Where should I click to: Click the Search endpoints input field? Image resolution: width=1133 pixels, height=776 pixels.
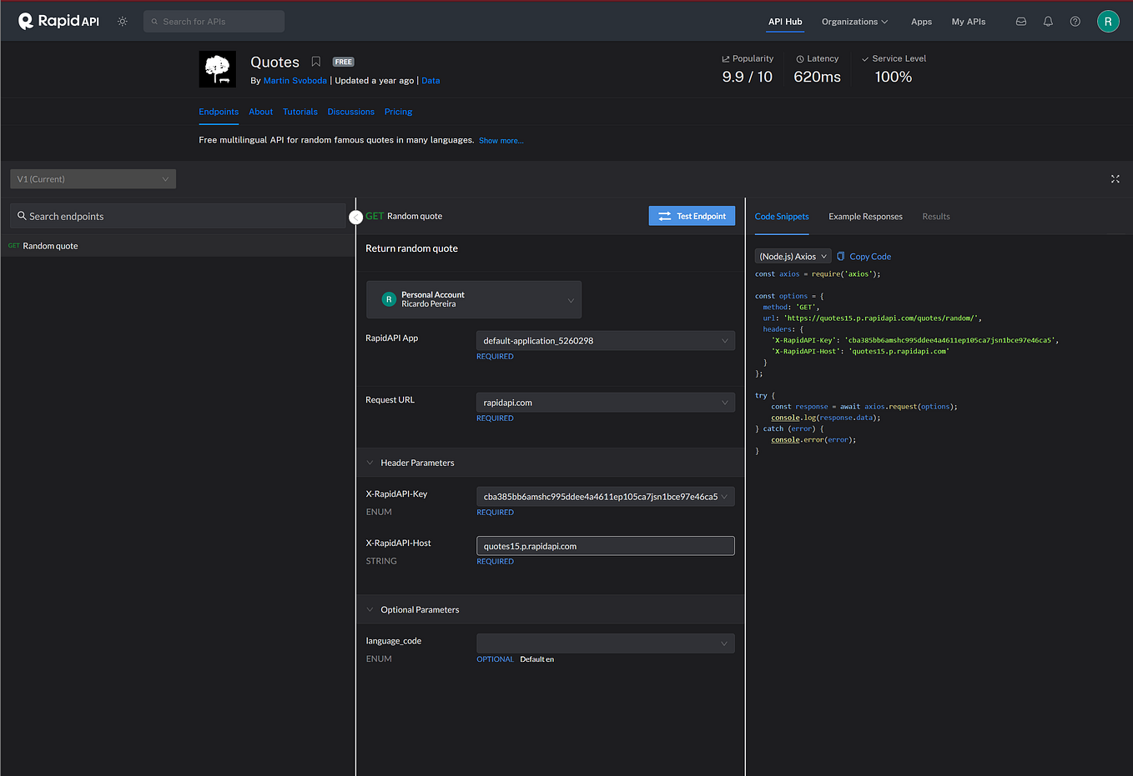tap(178, 215)
